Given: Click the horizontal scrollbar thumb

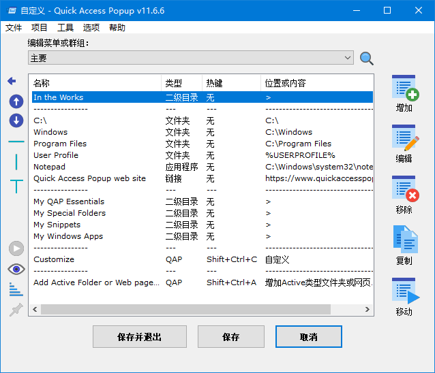Looking at the screenshot, I should [185, 309].
